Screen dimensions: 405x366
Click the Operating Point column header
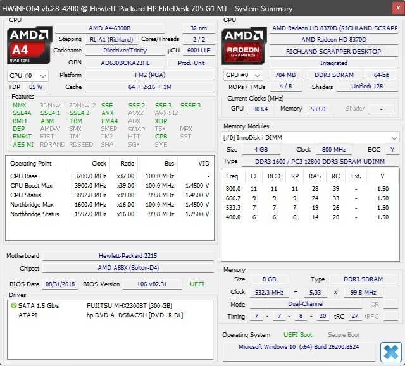tap(38, 164)
